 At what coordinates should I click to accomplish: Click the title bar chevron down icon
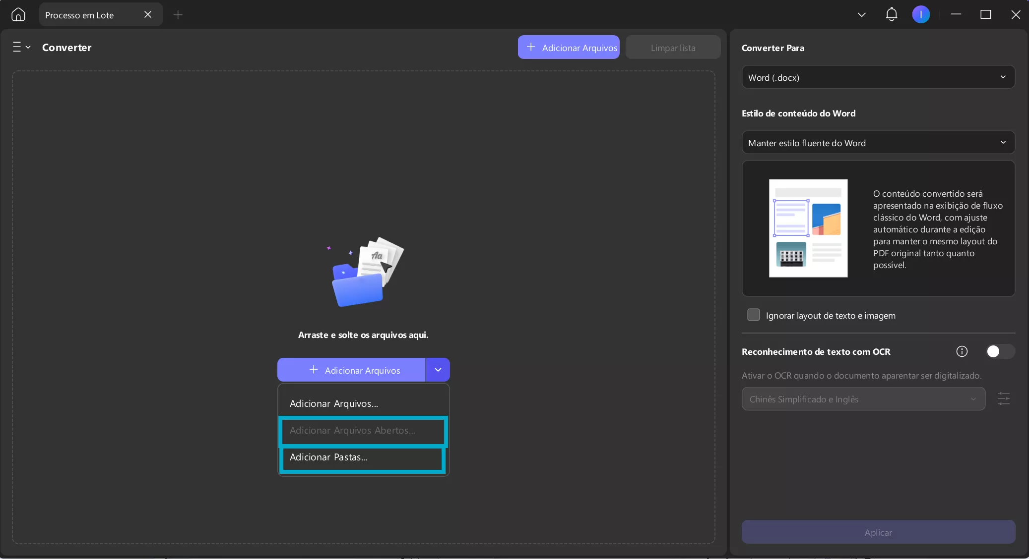click(x=862, y=15)
